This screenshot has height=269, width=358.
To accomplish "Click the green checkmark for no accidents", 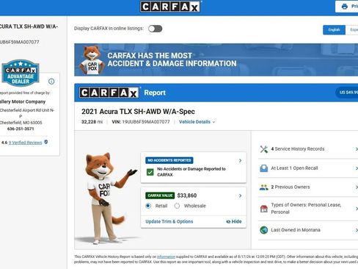I will (x=150, y=172).
